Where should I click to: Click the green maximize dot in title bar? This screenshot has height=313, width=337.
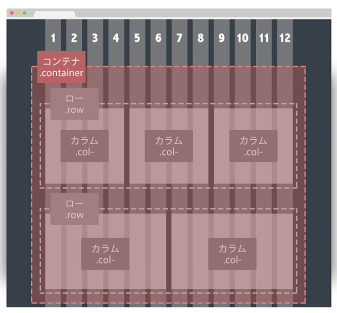(x=24, y=13)
